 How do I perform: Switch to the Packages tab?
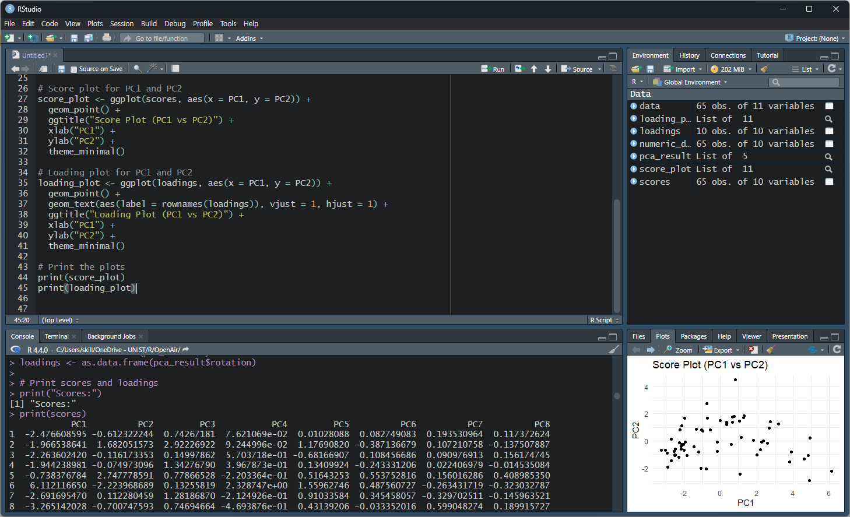click(693, 336)
